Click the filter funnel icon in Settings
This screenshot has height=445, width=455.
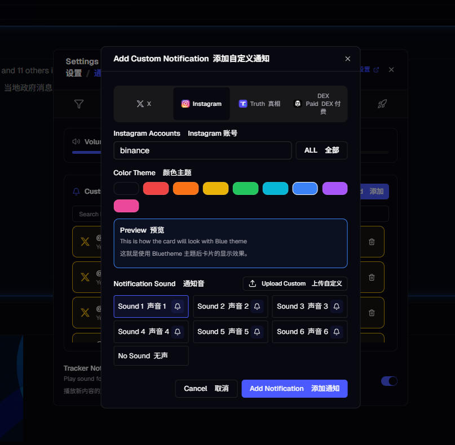79,104
